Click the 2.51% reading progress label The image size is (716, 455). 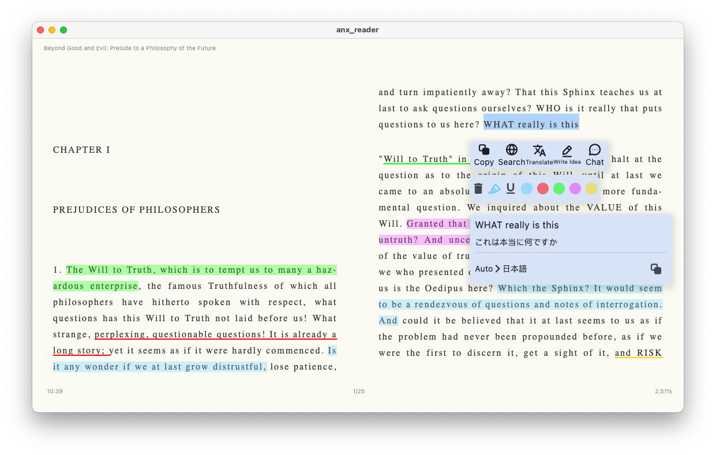pos(663,391)
